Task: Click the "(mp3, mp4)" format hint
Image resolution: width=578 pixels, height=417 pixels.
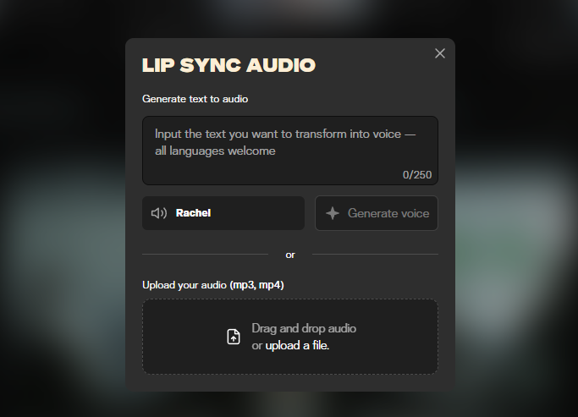Action: 256,285
